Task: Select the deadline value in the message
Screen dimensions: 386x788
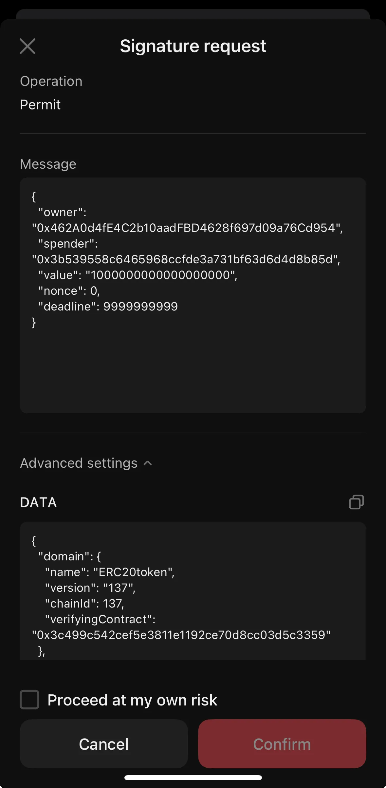Action: [141, 306]
